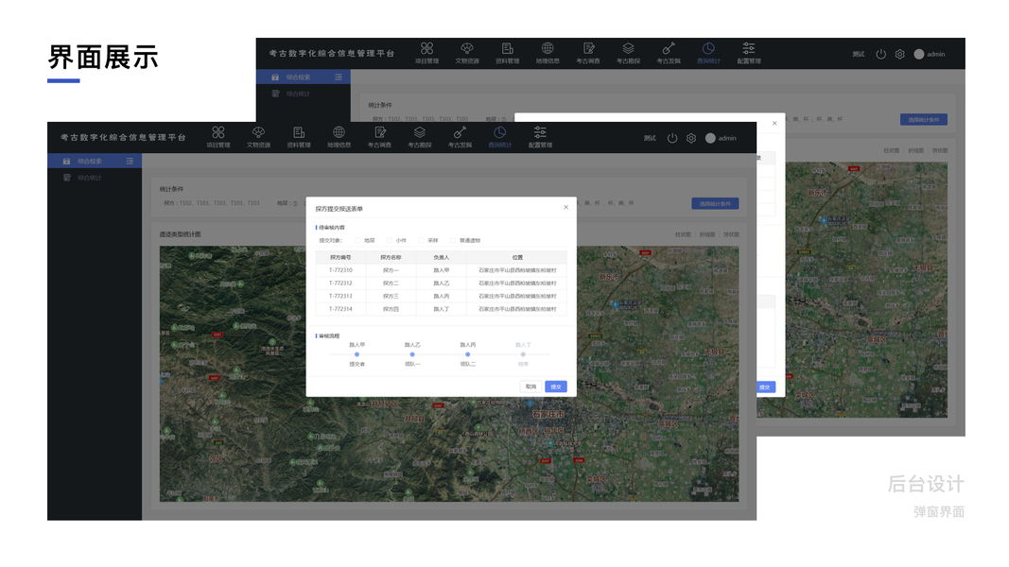The height and width of the screenshot is (567, 1009).
Task: Select 查询统计 chart icon in front window
Action: 500,132
